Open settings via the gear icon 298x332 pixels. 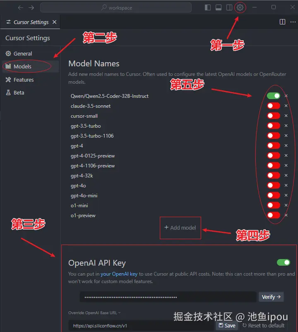pos(240,7)
